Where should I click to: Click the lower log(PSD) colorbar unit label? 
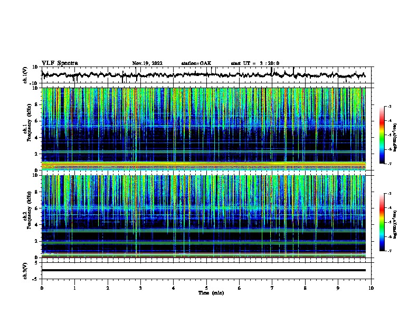(395, 224)
